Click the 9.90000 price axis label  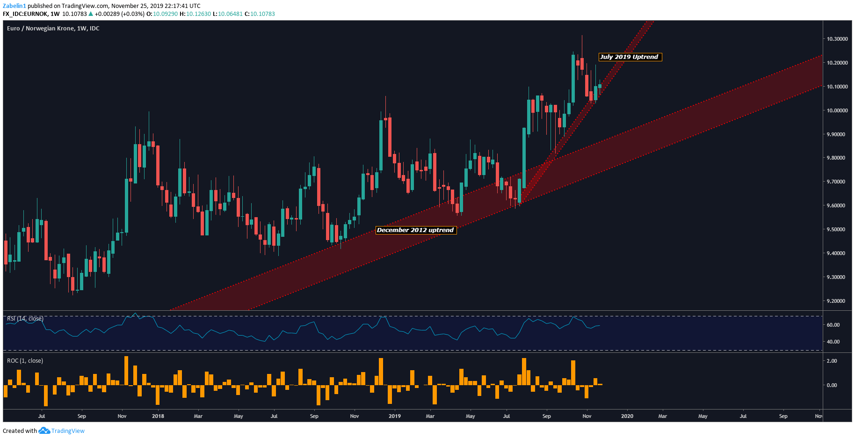pyautogui.click(x=836, y=134)
